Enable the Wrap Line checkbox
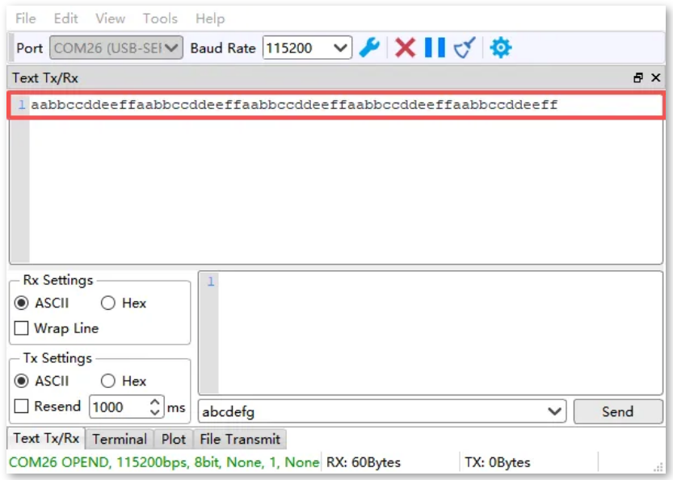The height and width of the screenshot is (480, 673). (x=21, y=328)
